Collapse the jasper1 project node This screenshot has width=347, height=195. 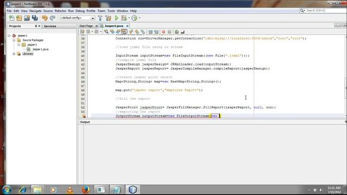[x=9, y=35]
